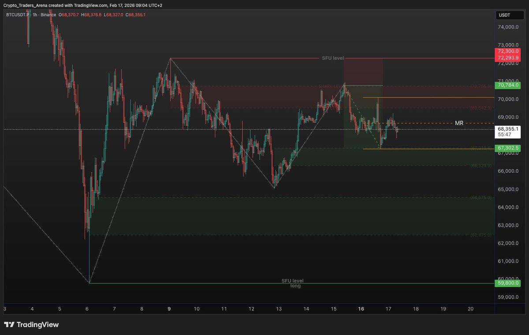Click 63,000.0 on the price axis
Viewport: 529px width, 335px height.
point(508,225)
